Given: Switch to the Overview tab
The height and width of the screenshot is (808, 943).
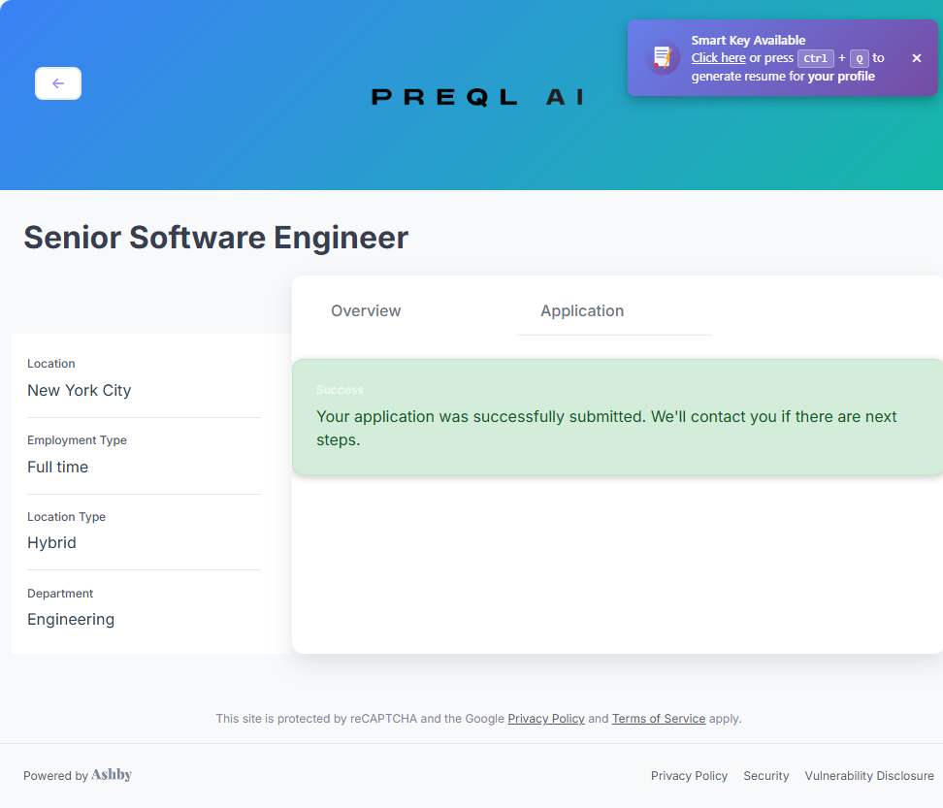Looking at the screenshot, I should click(x=366, y=311).
